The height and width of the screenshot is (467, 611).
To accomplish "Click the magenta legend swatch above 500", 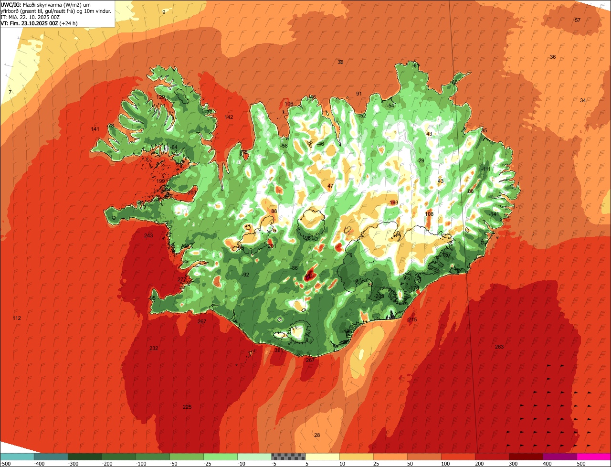I will point(594,456).
